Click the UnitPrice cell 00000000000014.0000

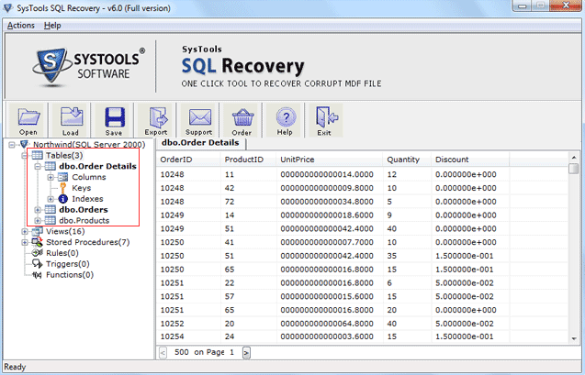click(327, 174)
